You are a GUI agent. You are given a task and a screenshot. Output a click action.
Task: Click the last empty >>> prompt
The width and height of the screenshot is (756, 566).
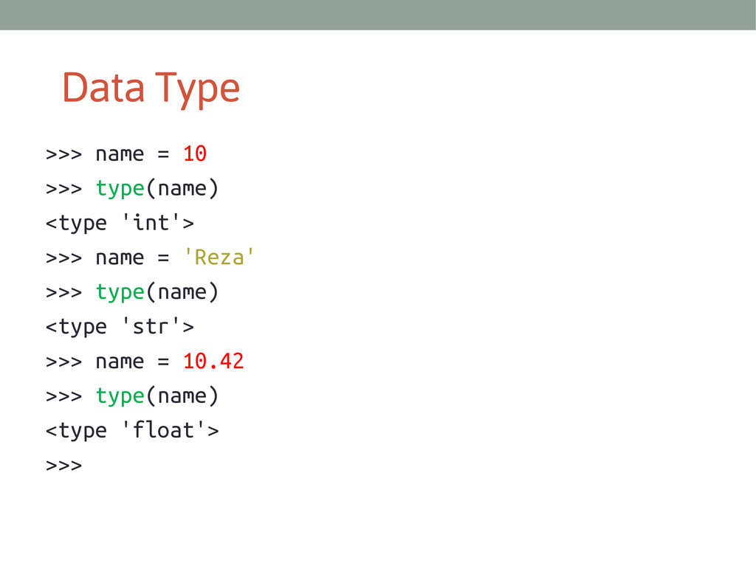click(x=63, y=466)
